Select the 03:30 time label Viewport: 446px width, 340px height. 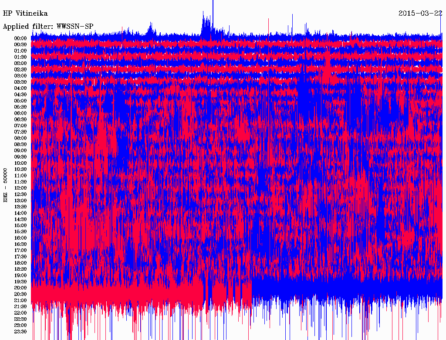20,82
